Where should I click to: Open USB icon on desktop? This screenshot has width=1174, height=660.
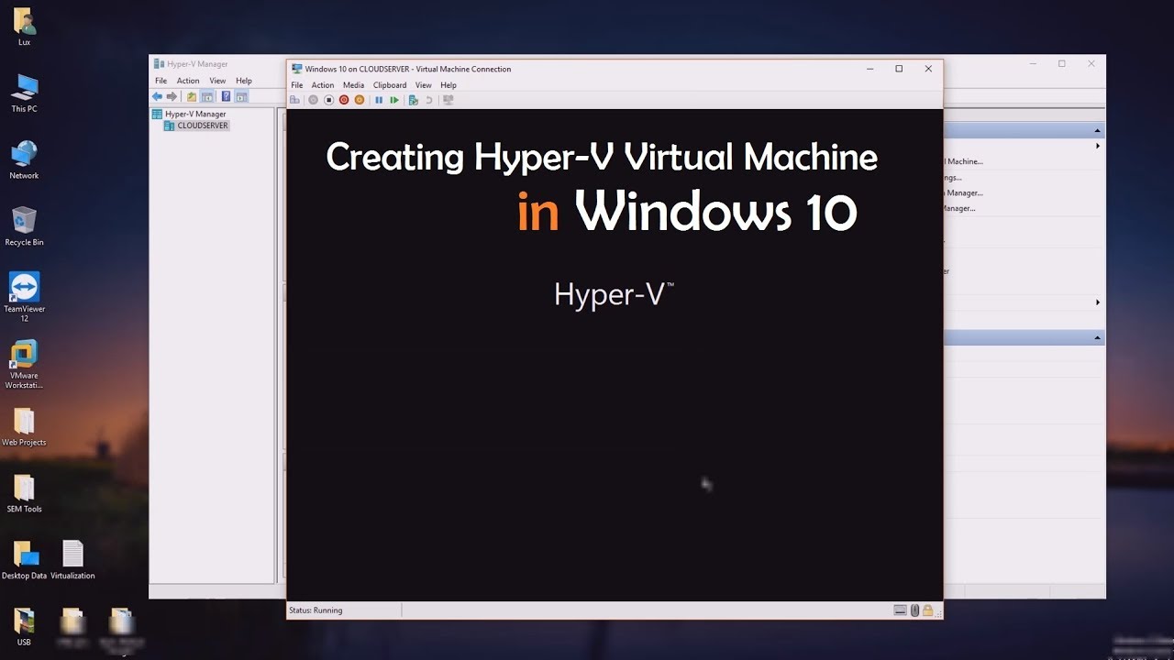pos(24,627)
